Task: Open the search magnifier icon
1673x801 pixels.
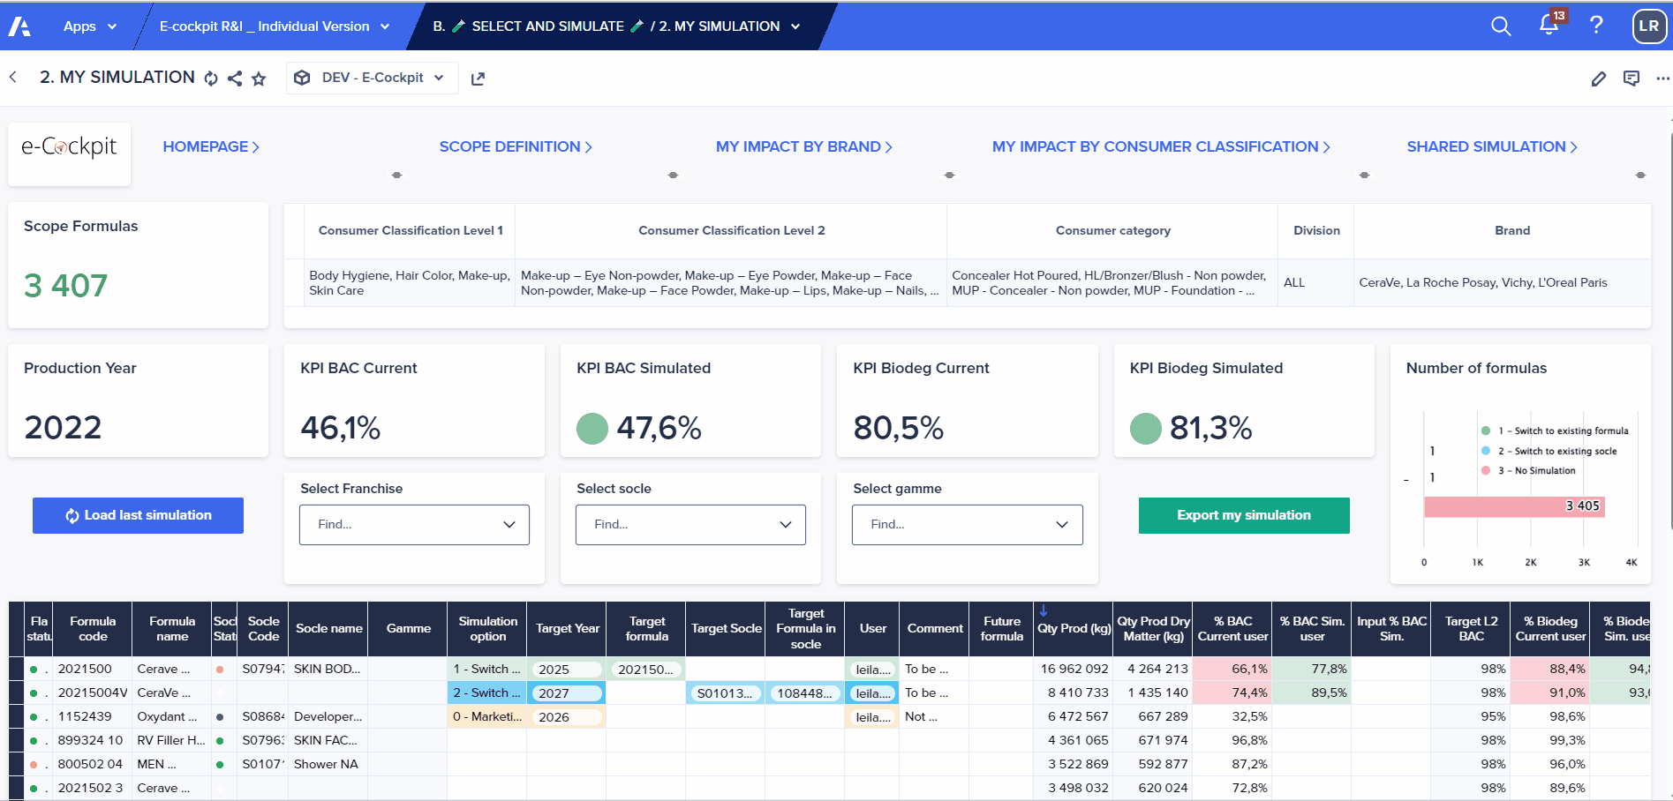Action: coord(1501,26)
